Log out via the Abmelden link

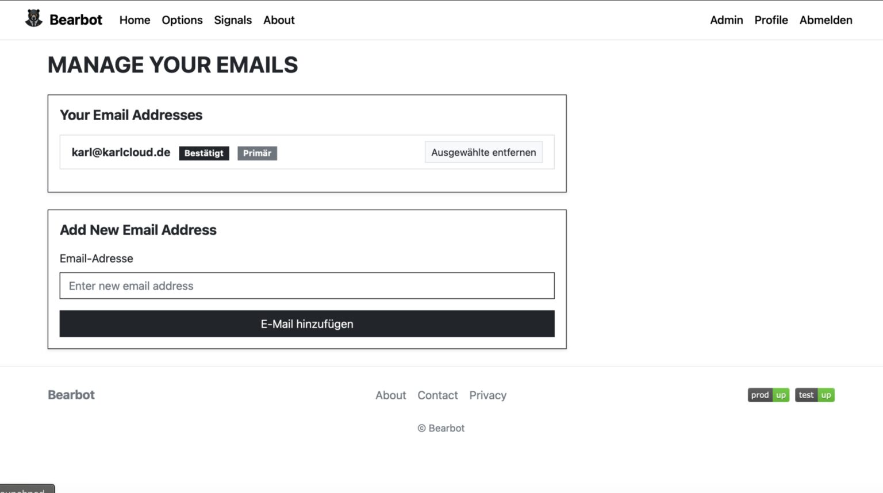click(x=826, y=20)
